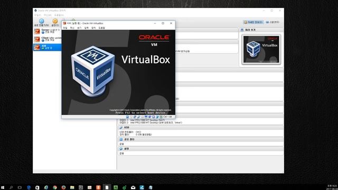
Task: Open Mail app from taskbar
Action: point(133,187)
